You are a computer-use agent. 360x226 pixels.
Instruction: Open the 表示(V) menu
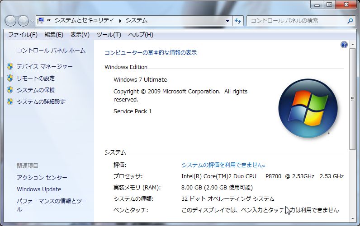80,35
